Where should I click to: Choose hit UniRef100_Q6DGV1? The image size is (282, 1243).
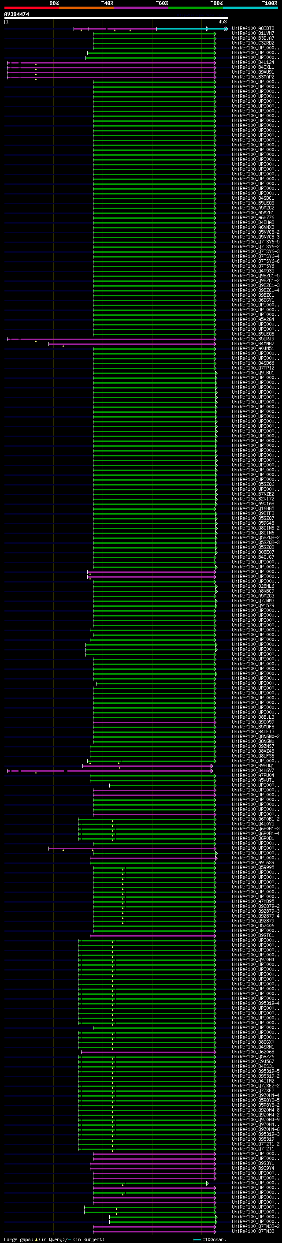(x=253, y=300)
